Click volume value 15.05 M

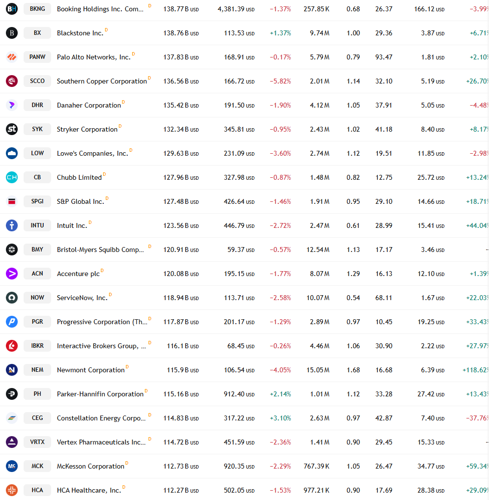click(317, 370)
